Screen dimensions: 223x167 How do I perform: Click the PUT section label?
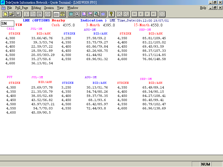click(9, 77)
